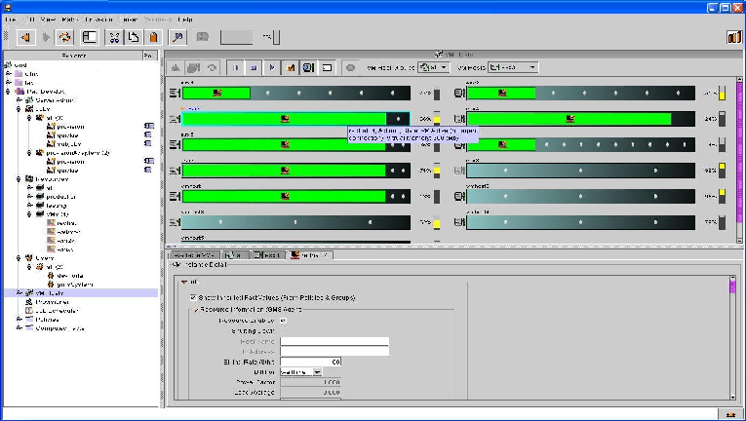The width and height of the screenshot is (746, 421).
Task: Click the empty rectangle VM toolbar icon
Action: (327, 67)
